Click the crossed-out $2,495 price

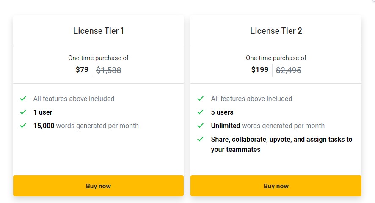point(288,70)
